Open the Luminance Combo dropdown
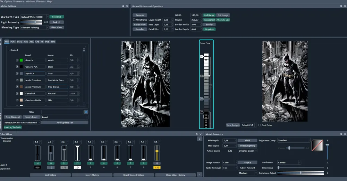 pyautogui.click(x=289, y=162)
